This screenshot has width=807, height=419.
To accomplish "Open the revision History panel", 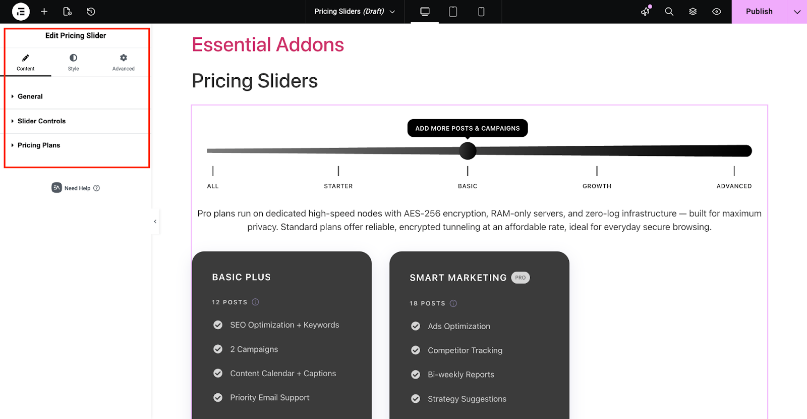I will click(x=90, y=11).
